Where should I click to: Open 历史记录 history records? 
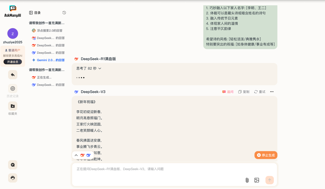coord(13,91)
